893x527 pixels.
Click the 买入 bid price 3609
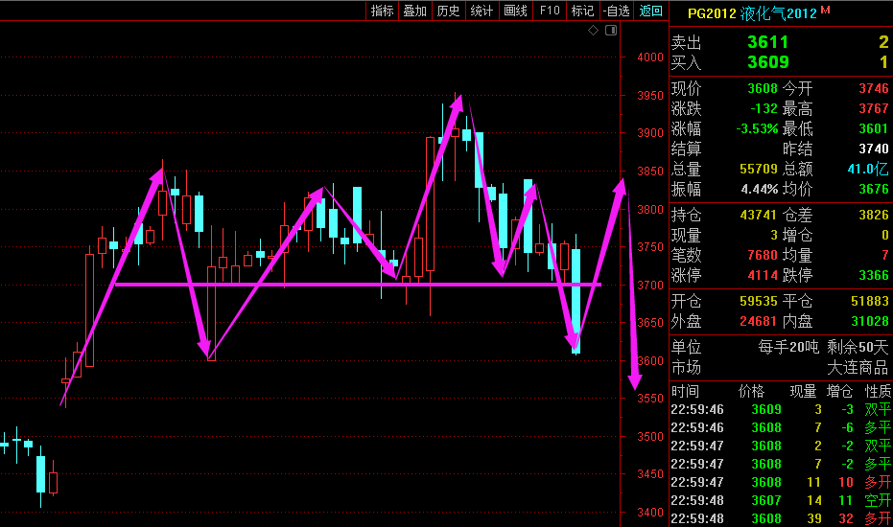coord(767,62)
